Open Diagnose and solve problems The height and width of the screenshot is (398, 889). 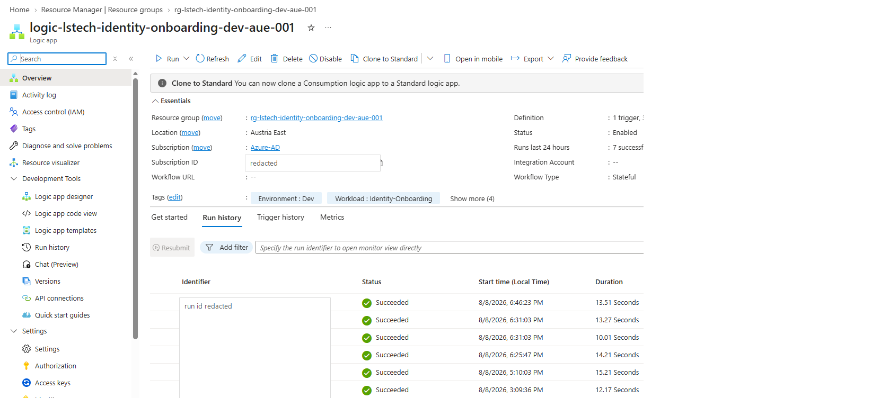(66, 146)
